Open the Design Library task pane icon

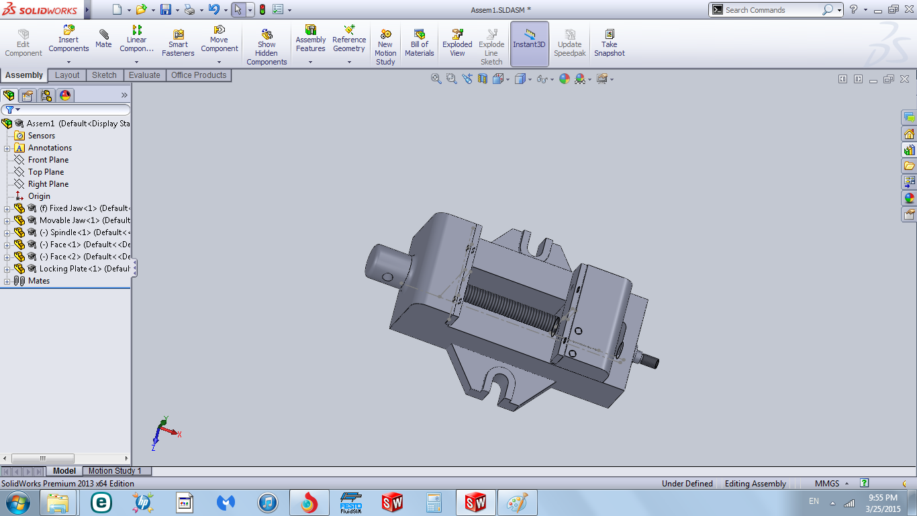click(909, 150)
